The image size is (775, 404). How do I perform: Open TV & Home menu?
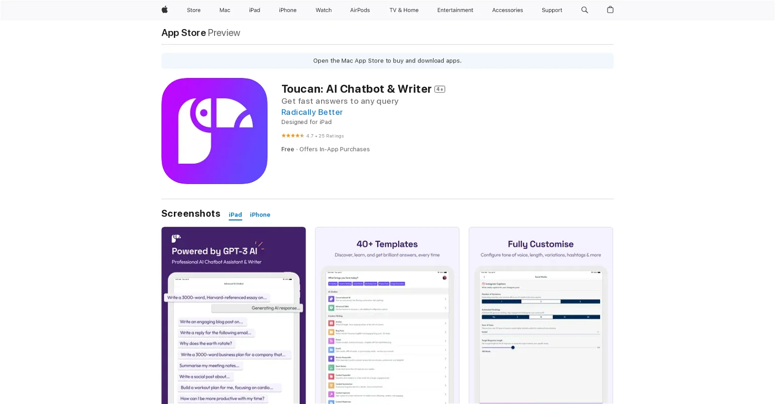404,10
